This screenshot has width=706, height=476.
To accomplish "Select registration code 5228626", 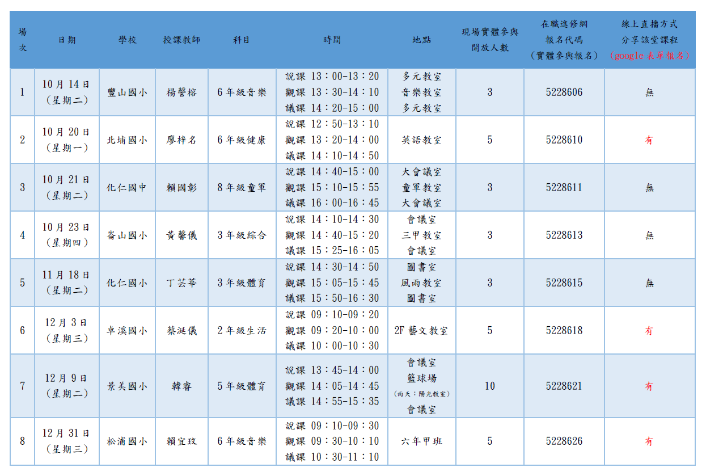I will click(564, 441).
